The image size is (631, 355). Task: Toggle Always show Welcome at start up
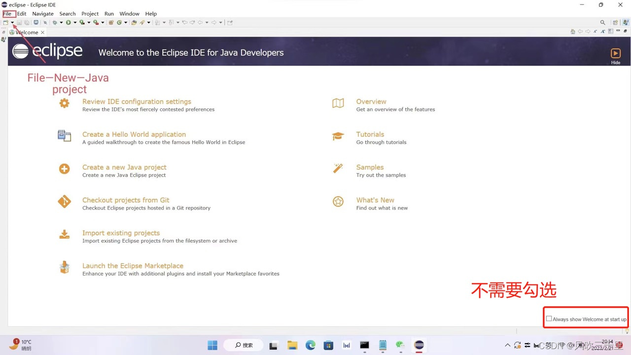pyautogui.click(x=549, y=319)
